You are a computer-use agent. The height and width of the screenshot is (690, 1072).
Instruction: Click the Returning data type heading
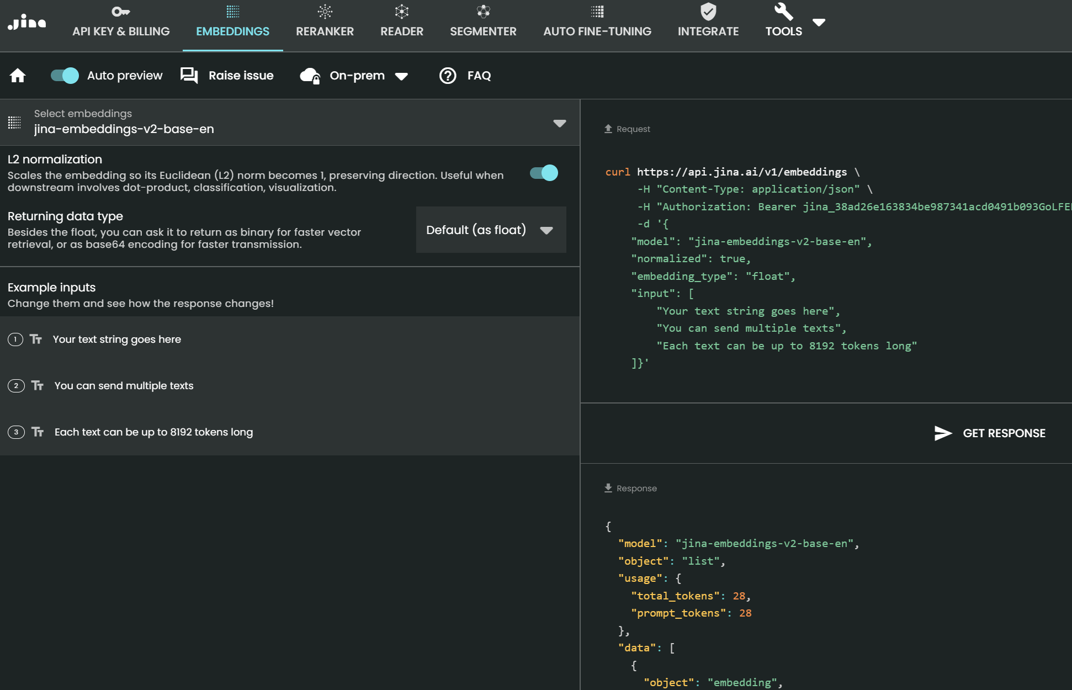pyautogui.click(x=65, y=216)
